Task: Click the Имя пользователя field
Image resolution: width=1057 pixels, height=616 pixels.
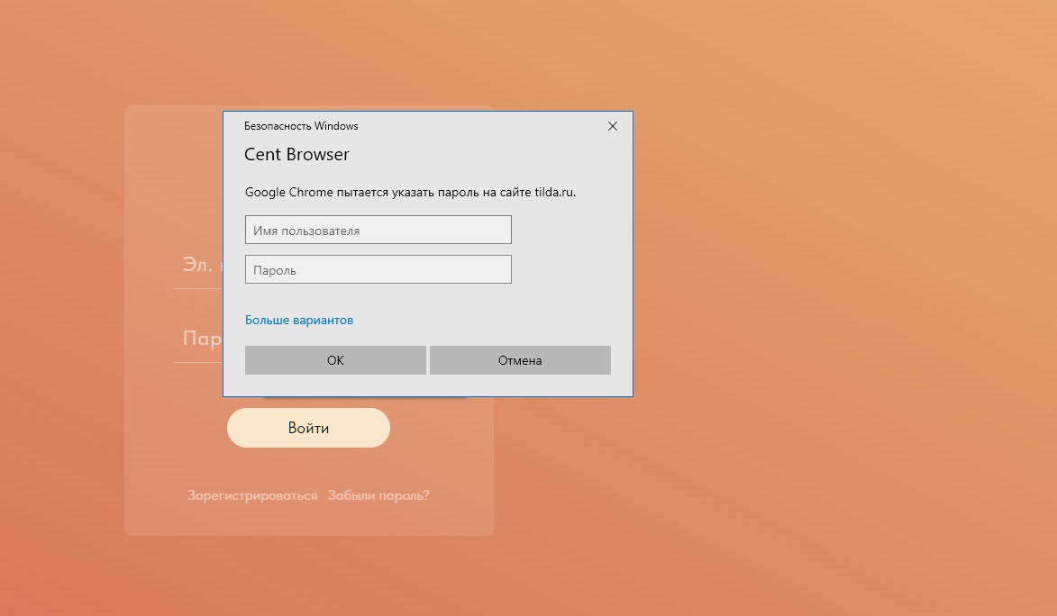Action: tap(378, 231)
